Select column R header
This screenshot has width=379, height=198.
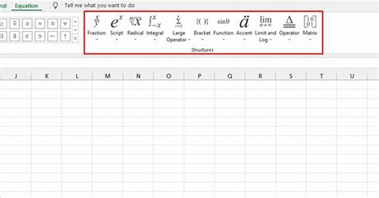point(260,76)
